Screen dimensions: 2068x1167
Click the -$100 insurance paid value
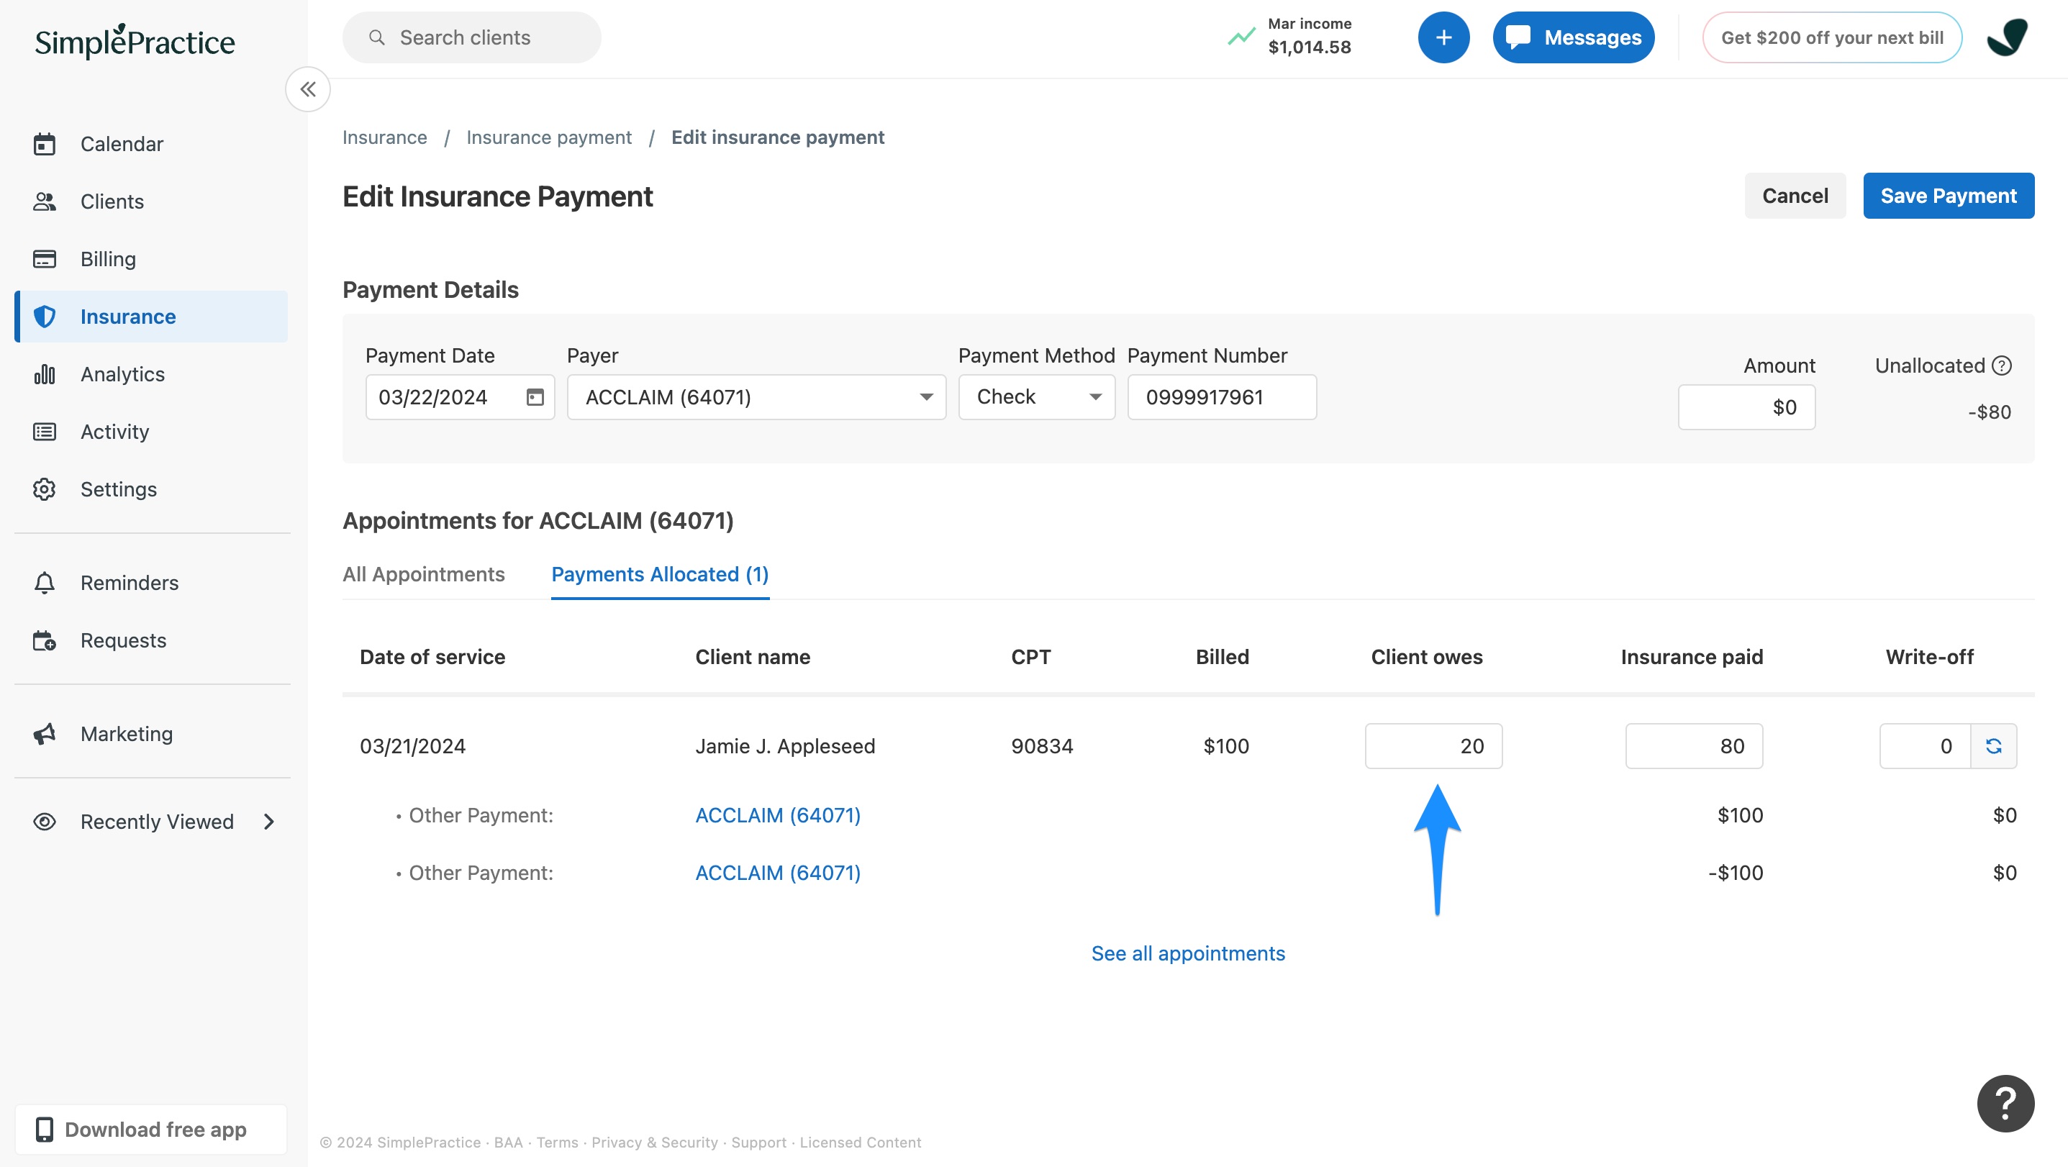pyautogui.click(x=1735, y=873)
